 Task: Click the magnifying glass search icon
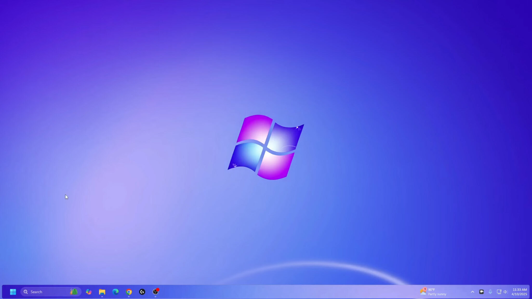pos(26,292)
